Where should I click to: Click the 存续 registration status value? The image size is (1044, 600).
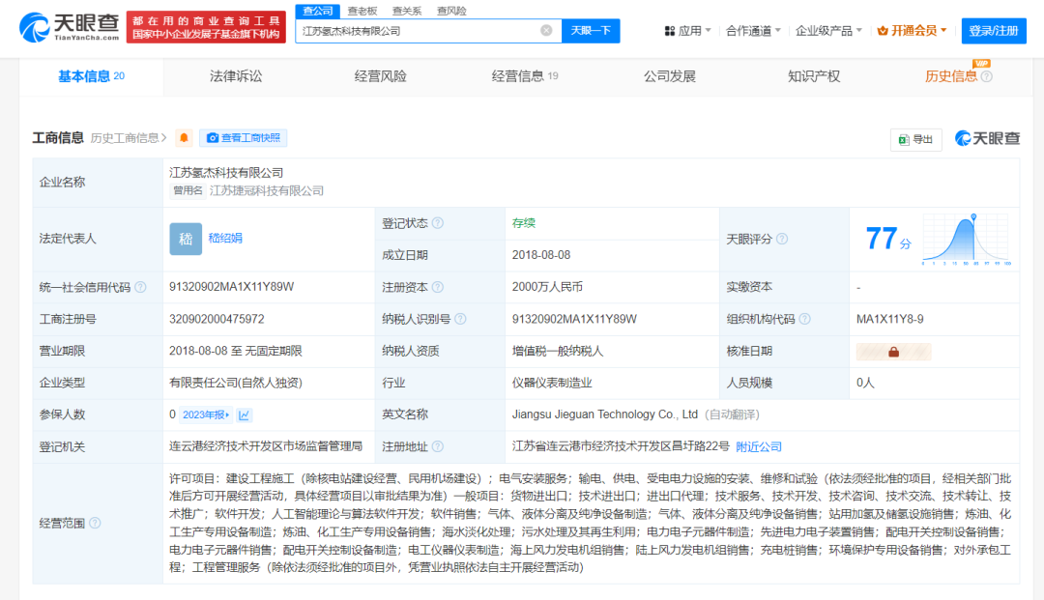point(523,223)
